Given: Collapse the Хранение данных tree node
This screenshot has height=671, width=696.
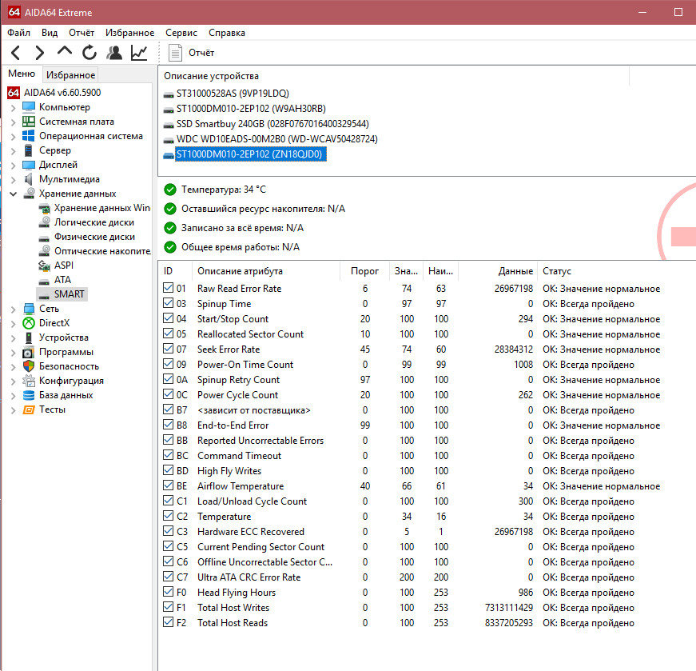Looking at the screenshot, I should [x=14, y=194].
